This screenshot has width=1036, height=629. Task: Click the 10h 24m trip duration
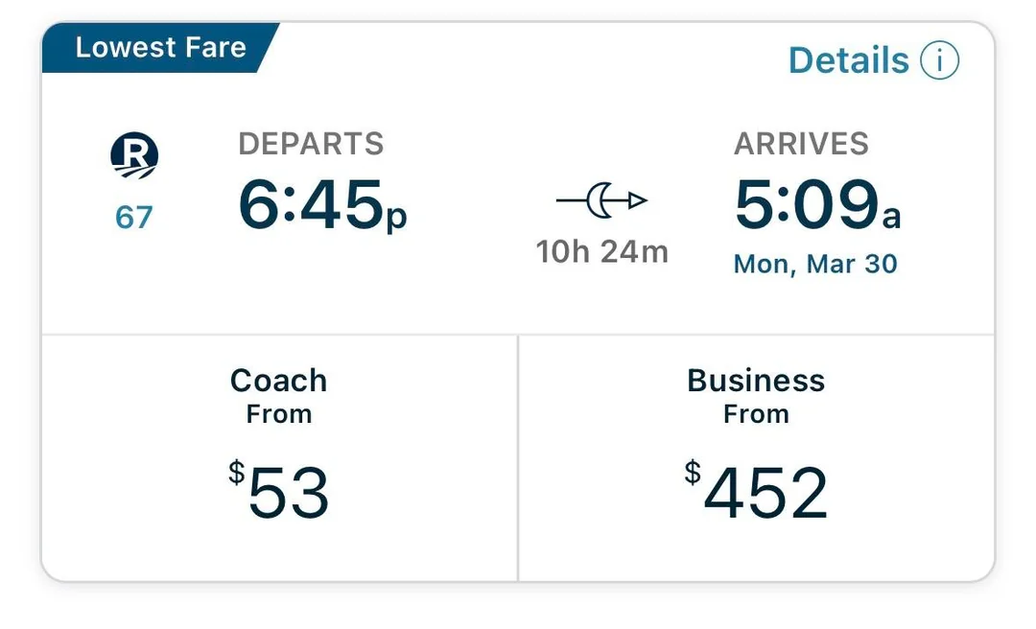pyautogui.click(x=601, y=251)
